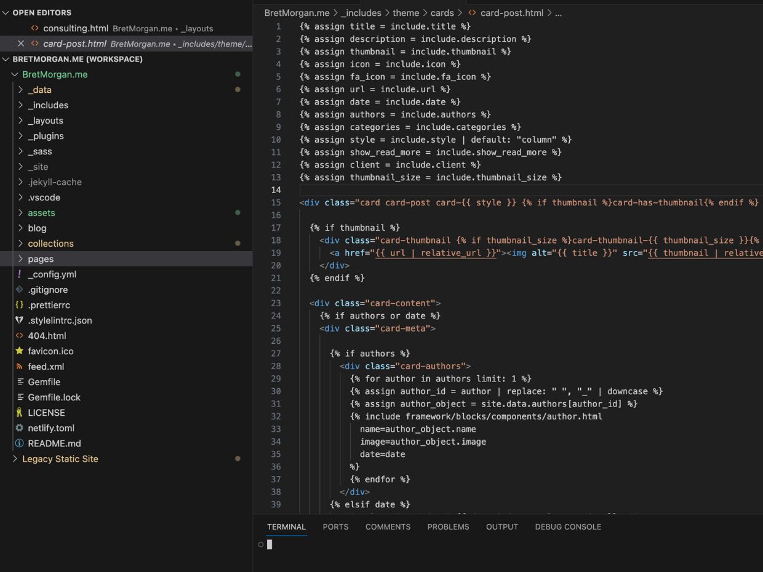Screen dimensions: 763x572
Task: Click the HTML icon next to 404.html
Action: 19,335
